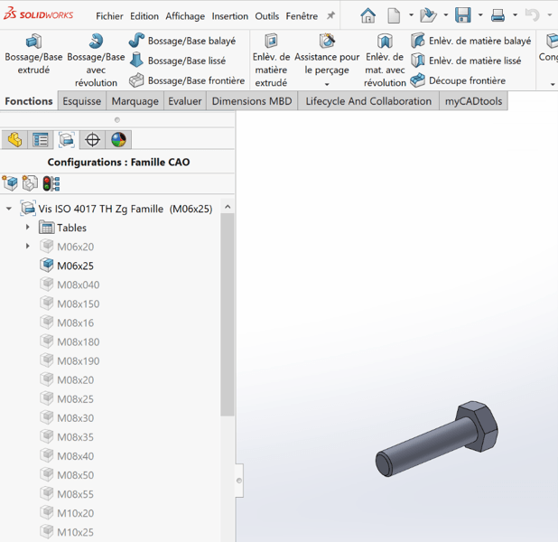
Task: Open the FeatureManager design tree tab
Action: coord(14,140)
